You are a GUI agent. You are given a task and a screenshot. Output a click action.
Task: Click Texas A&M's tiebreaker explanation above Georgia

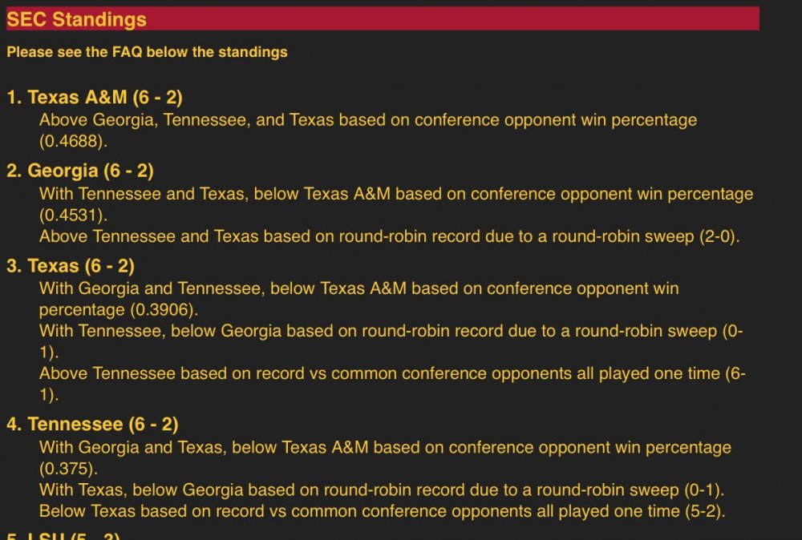pyautogui.click(x=367, y=120)
